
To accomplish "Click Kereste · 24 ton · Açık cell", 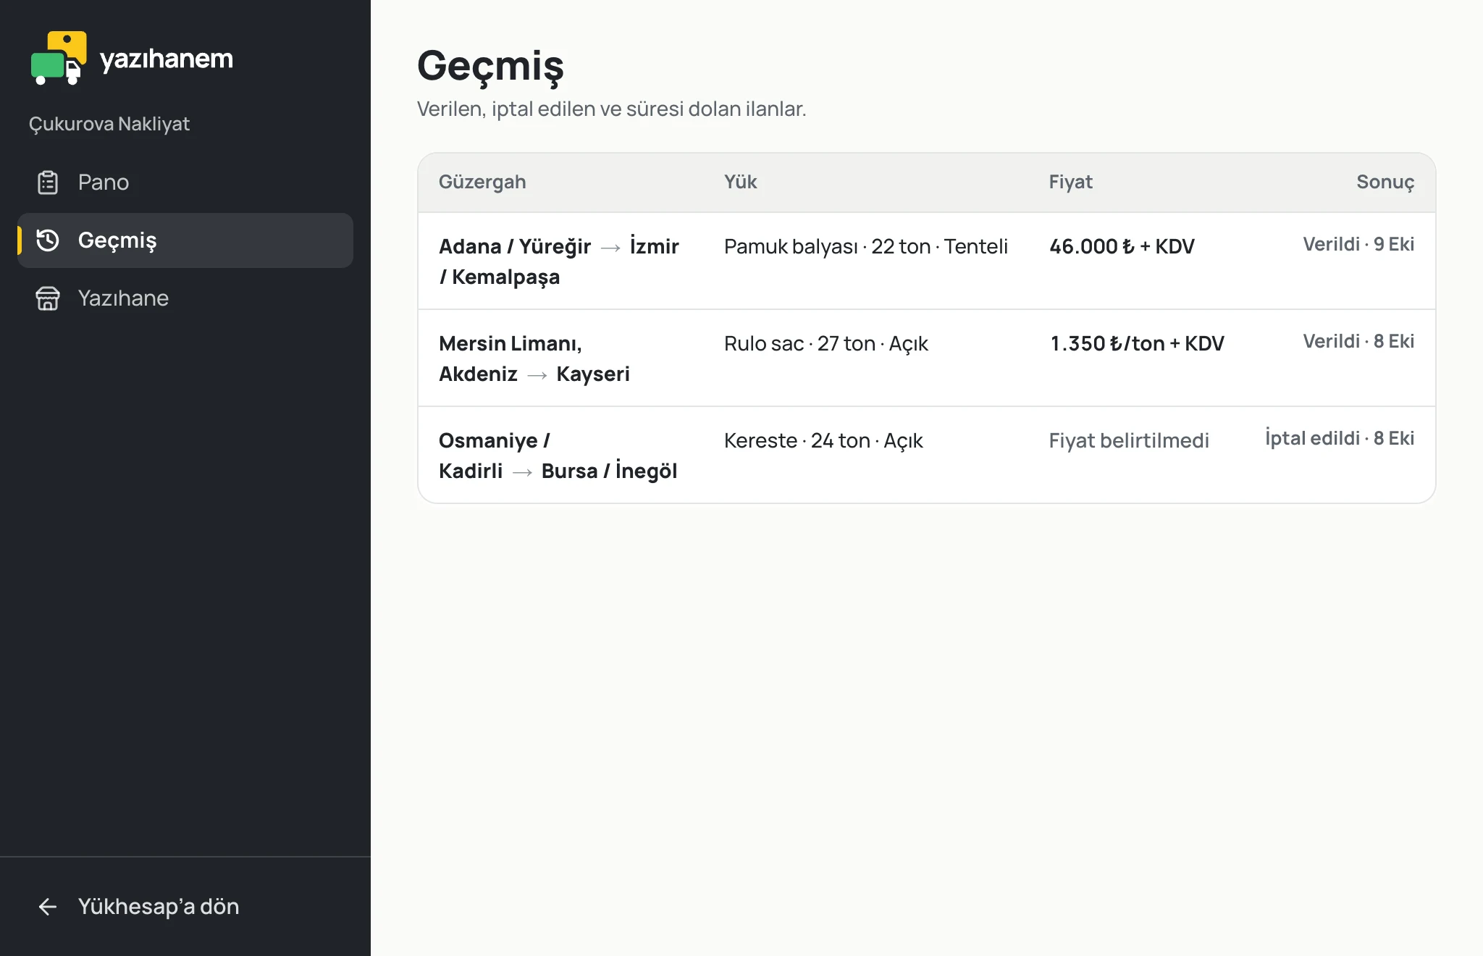I will (x=824, y=440).
